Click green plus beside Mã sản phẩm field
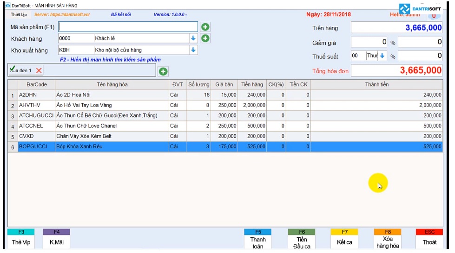Viewport: 455px width, 253px height. [205, 27]
